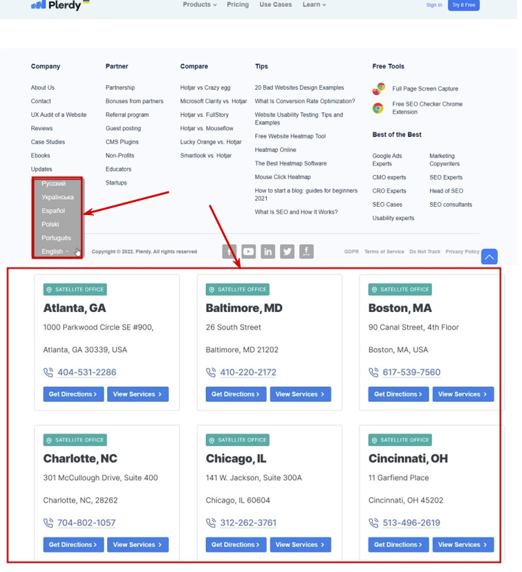
Task: Open the Terms of Service link
Action: [x=384, y=252]
